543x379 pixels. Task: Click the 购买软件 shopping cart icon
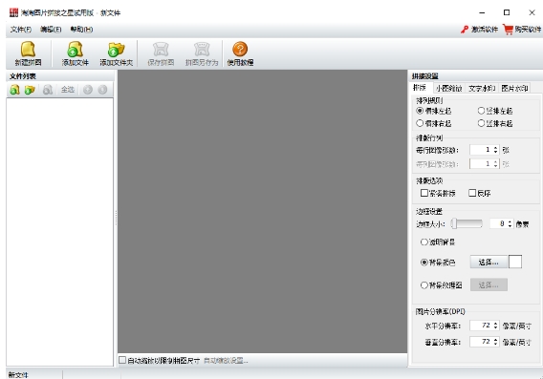click(x=508, y=30)
